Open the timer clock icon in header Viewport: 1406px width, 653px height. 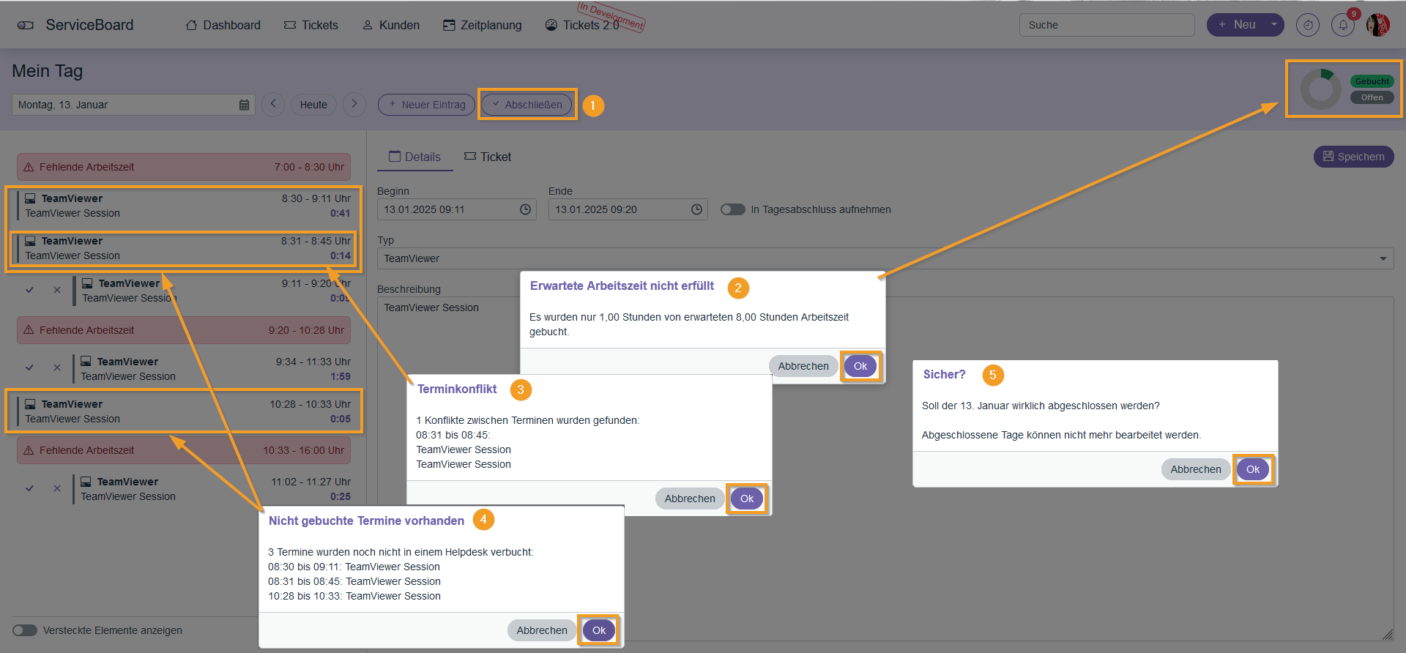(x=1307, y=25)
